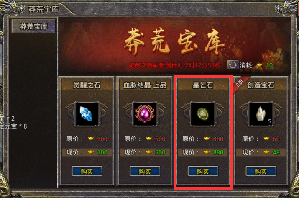
Task: Click the 星芒石 current price 880
Action: (x=218, y=152)
